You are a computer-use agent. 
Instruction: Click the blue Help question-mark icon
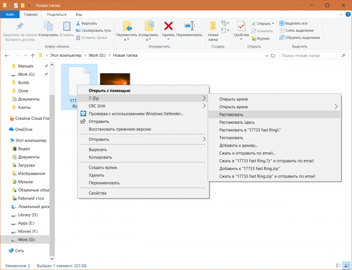tap(348, 15)
